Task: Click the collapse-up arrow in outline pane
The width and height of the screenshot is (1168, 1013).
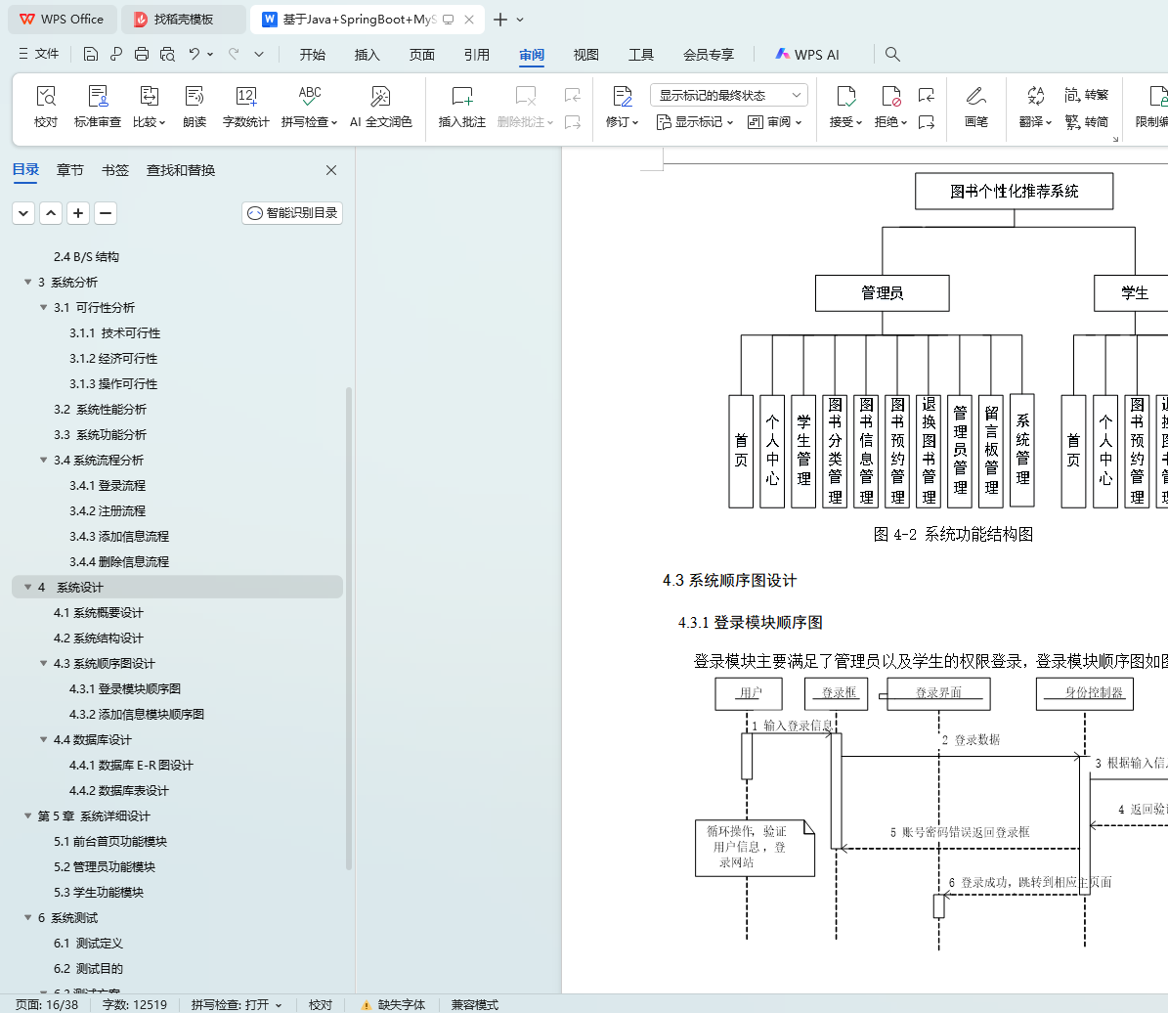Action: tap(51, 213)
